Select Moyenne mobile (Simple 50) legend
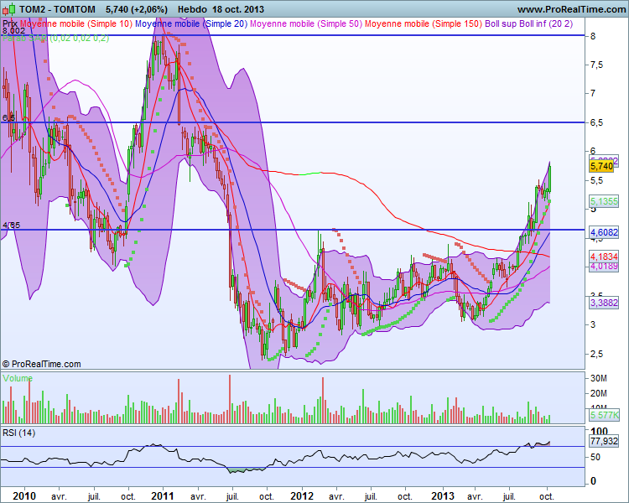Viewport: 629px width, 503px height. pyautogui.click(x=306, y=23)
